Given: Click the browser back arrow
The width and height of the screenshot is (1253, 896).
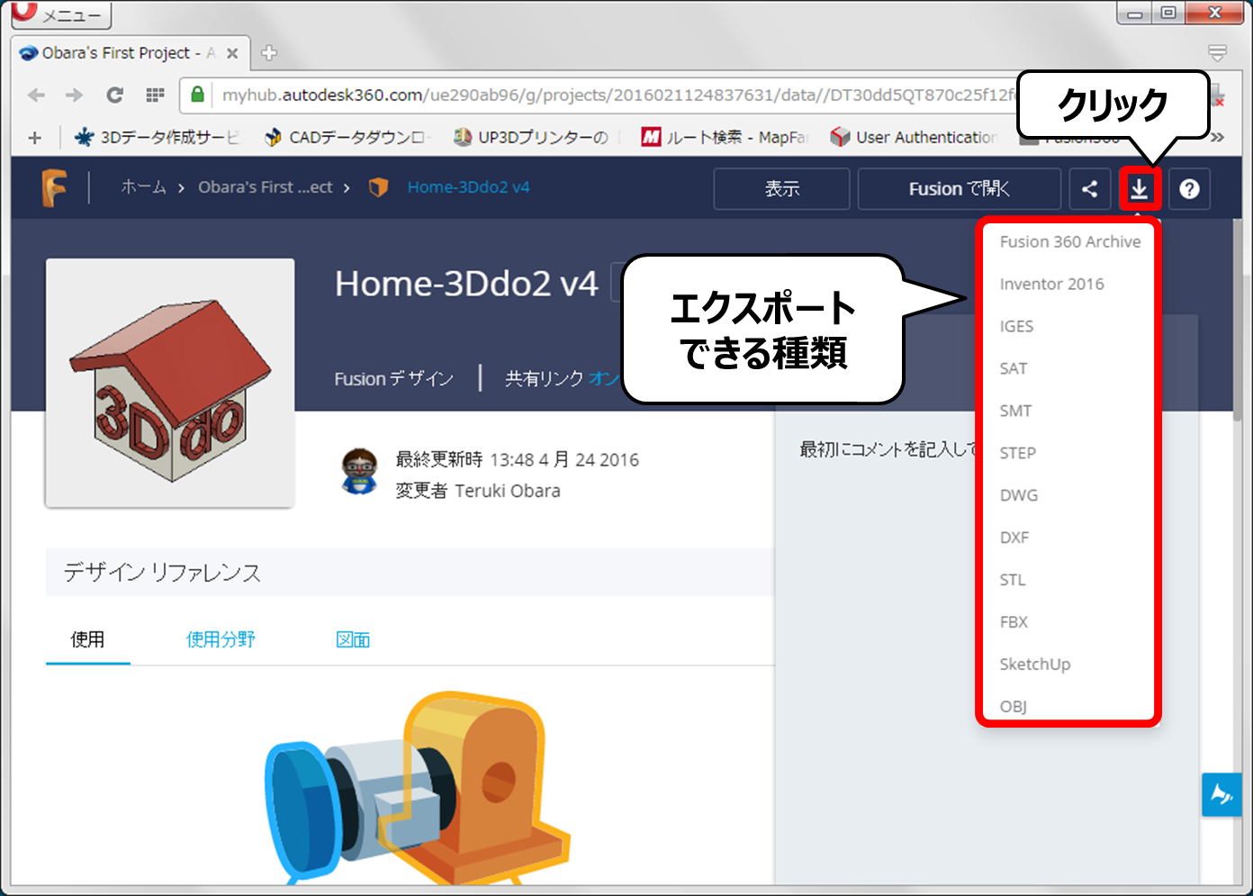Looking at the screenshot, I should 36,95.
